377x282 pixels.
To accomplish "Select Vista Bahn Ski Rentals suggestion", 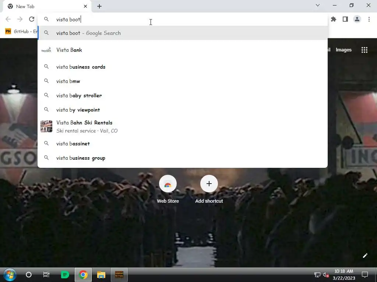I will pyautogui.click(x=183, y=126).
